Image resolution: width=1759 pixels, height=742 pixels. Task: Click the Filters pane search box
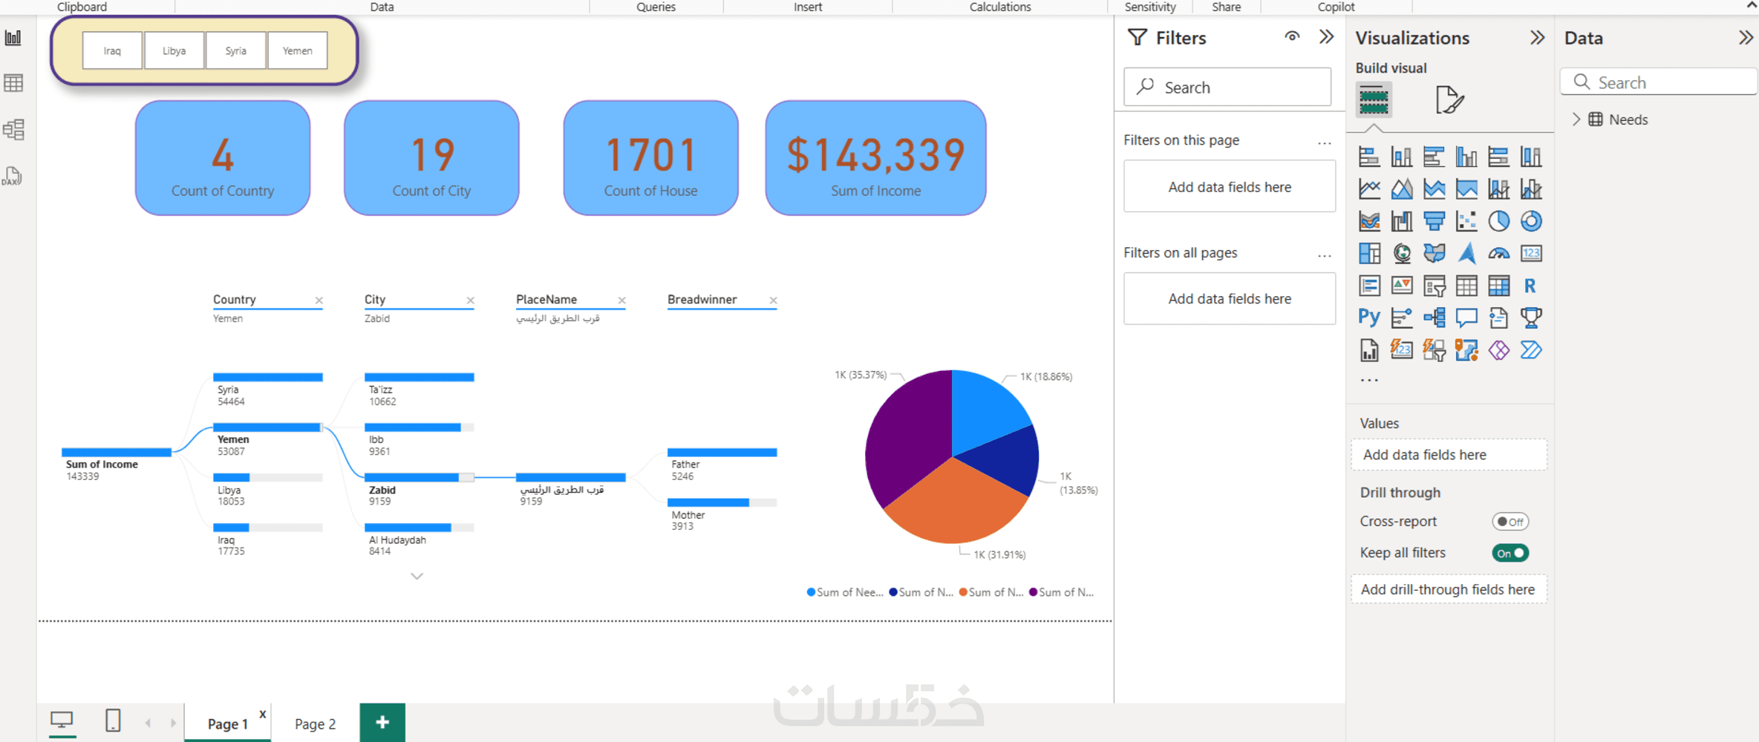pos(1227,87)
